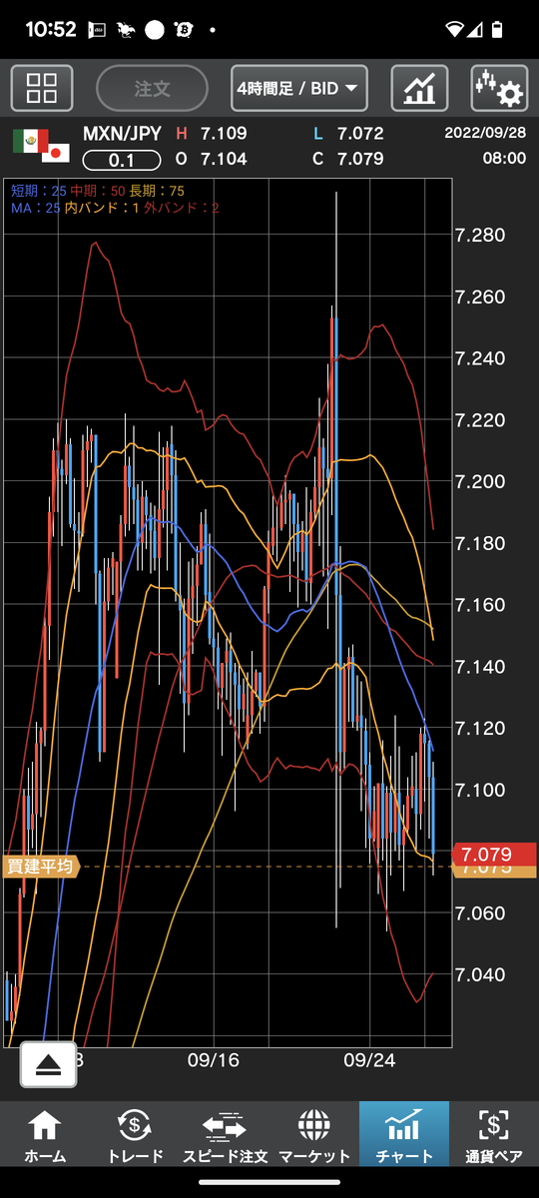Select the チャート chart tab
Image resolution: width=539 pixels, height=1198 pixels.
pos(404,1135)
